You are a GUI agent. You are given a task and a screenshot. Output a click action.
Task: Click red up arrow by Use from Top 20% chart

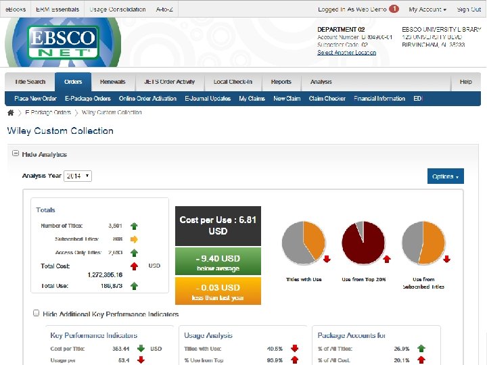[x=387, y=259]
